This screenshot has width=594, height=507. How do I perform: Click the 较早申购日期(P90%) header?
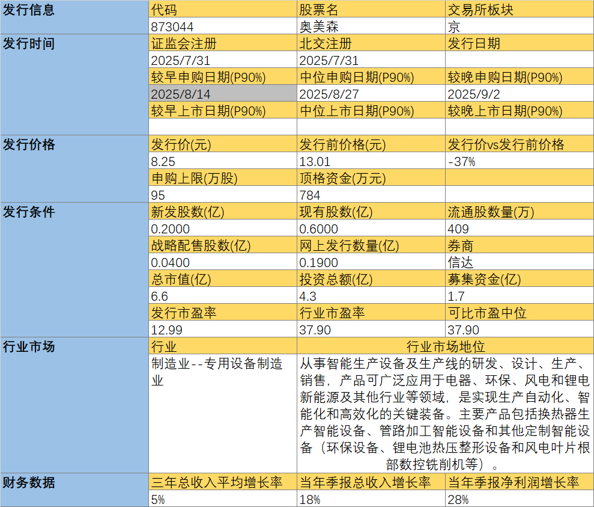click(223, 76)
